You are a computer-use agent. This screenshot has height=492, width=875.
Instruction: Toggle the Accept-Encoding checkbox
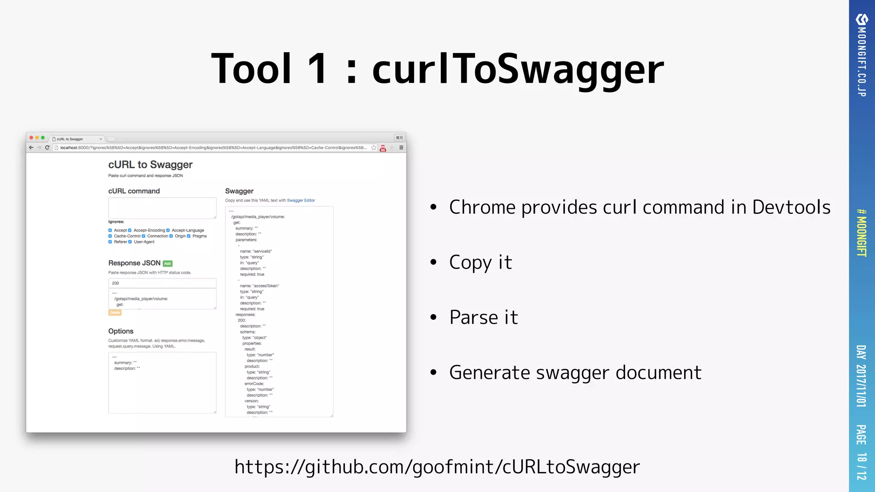(x=130, y=230)
